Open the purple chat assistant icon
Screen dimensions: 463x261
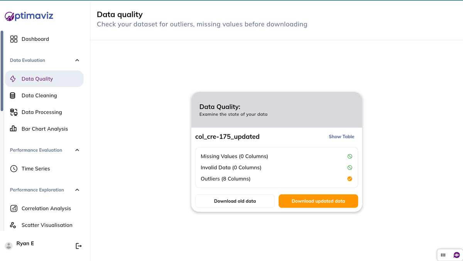coord(456,255)
